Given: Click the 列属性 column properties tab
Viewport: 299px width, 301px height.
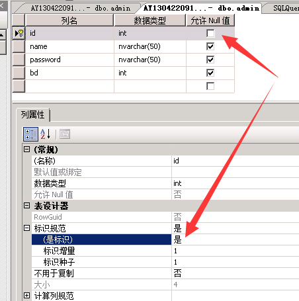Looking at the screenshot, I should tap(33, 114).
